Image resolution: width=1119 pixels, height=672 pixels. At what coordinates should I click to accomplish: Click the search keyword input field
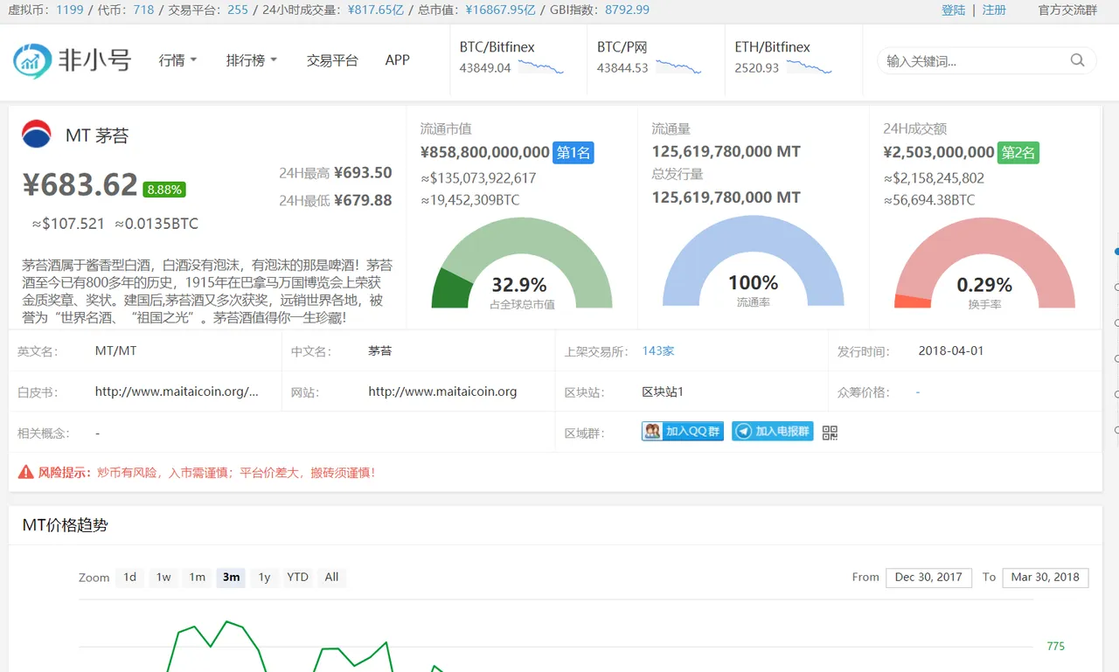coord(975,60)
